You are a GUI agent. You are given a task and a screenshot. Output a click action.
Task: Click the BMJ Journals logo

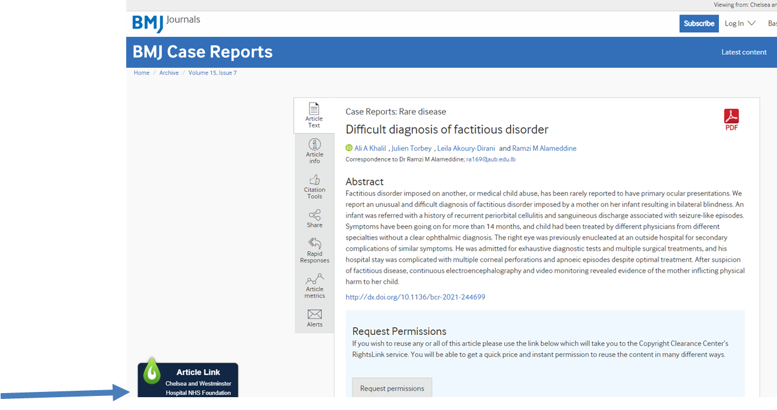pyautogui.click(x=166, y=23)
